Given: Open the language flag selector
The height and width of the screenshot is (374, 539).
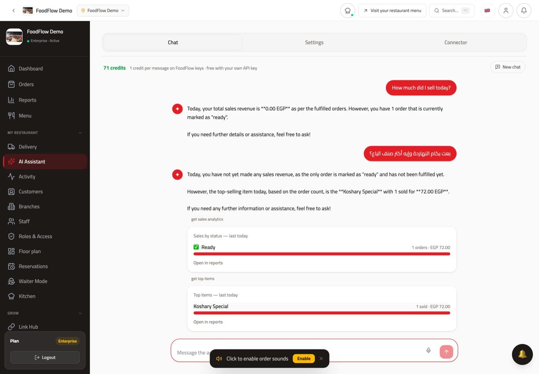Looking at the screenshot, I should (x=487, y=10).
